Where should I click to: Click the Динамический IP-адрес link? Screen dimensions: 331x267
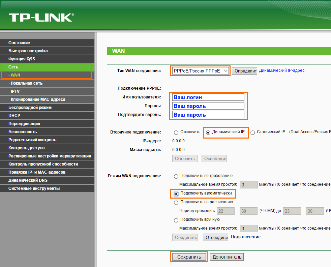pyautogui.click(x=281, y=70)
